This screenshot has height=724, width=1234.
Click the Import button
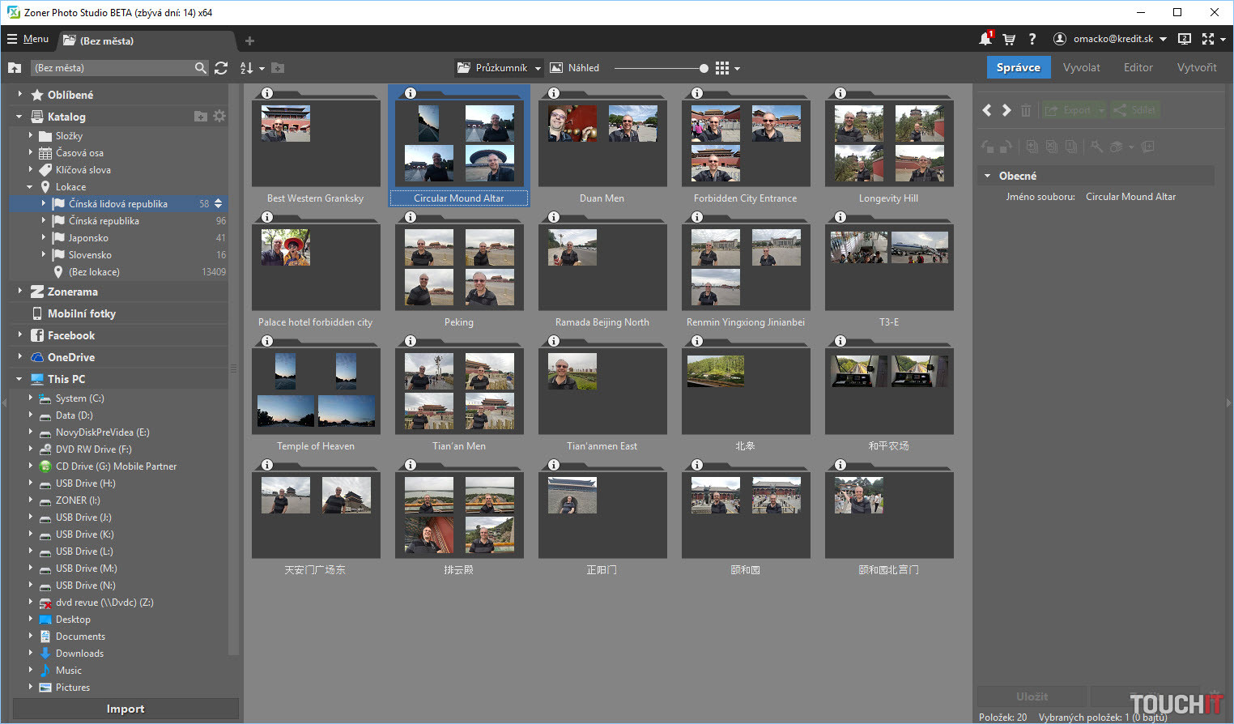click(x=126, y=709)
